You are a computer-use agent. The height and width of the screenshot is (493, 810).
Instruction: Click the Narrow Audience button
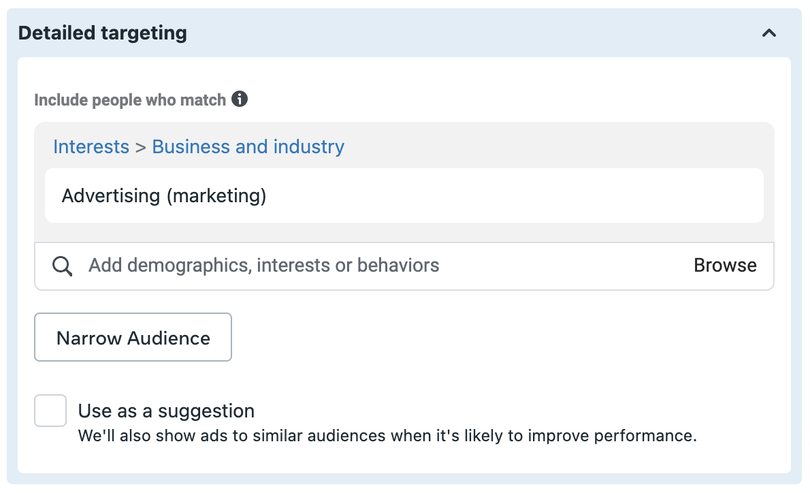[133, 337]
